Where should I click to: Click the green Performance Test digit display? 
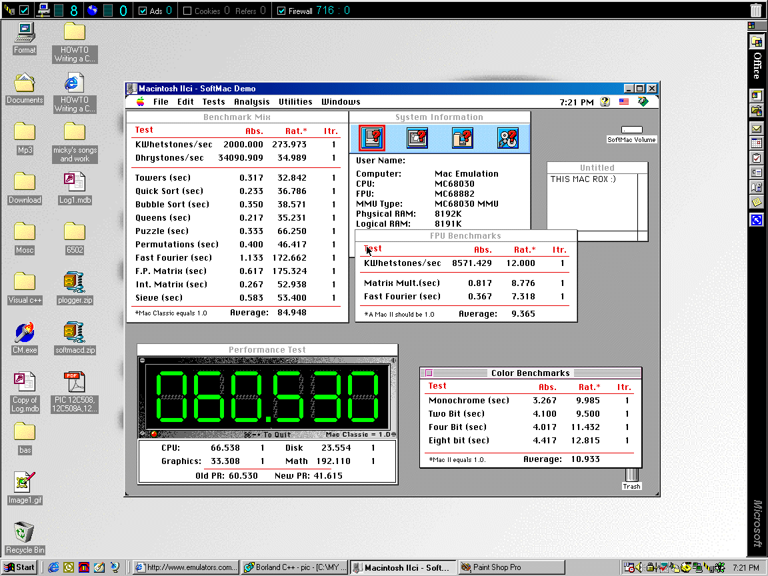267,397
